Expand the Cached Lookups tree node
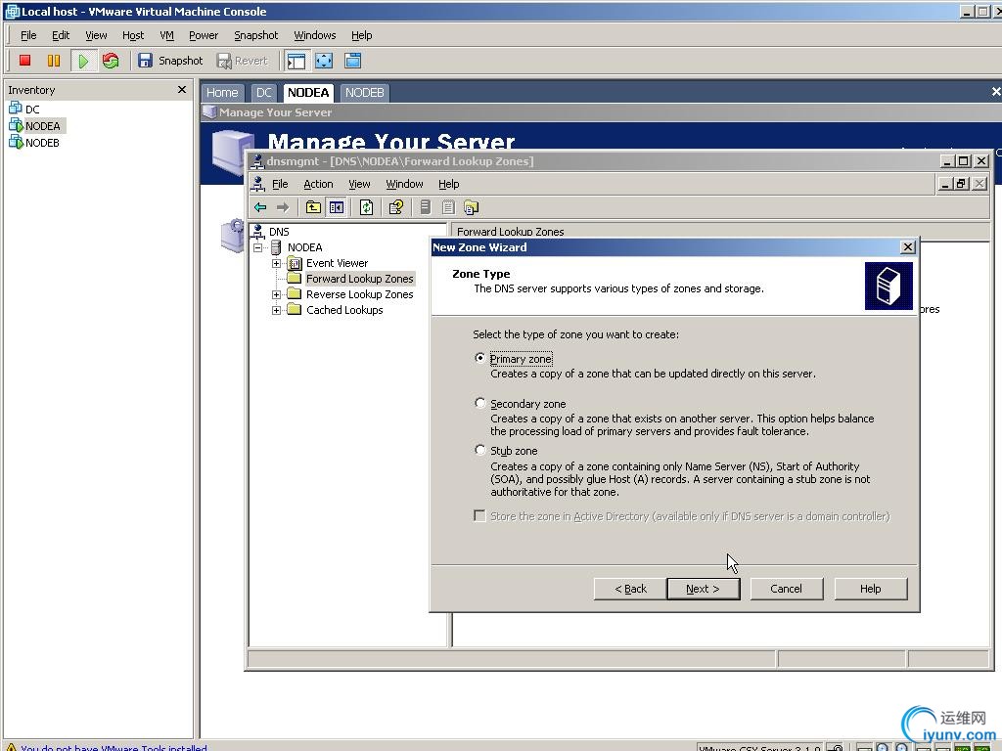 pos(276,310)
